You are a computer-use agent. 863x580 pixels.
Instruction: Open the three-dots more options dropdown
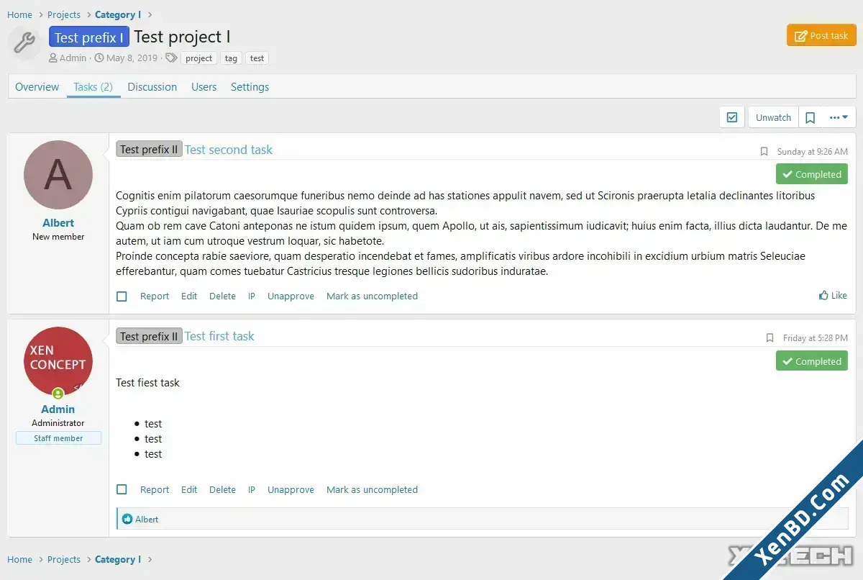tap(839, 117)
